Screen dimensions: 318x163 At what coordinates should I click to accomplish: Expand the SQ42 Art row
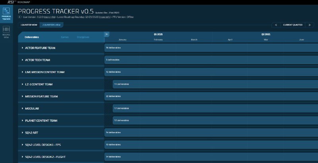(x=23, y=132)
